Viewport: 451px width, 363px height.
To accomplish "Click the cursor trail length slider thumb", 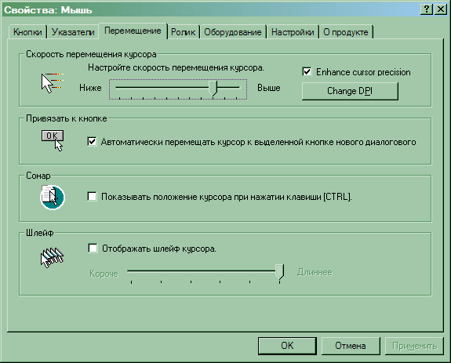I will tap(279, 271).
